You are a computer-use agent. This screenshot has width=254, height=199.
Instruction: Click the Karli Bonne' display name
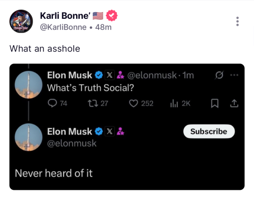64,16
